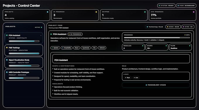
Task: Click the Scope 30+ metric card
Action: [157, 47]
